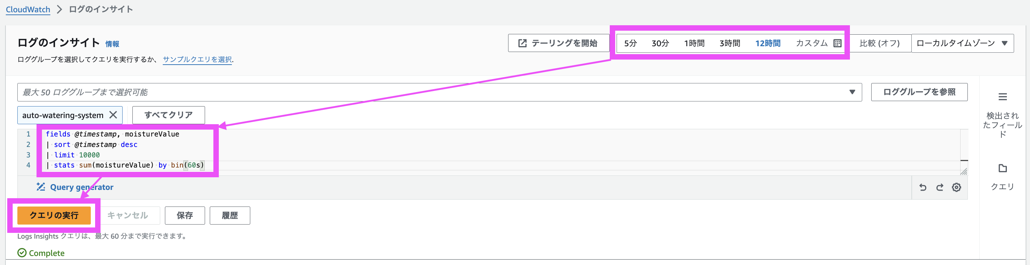Screen dimensions: 1030x265
Task: Open query editor settings gear
Action: (957, 187)
